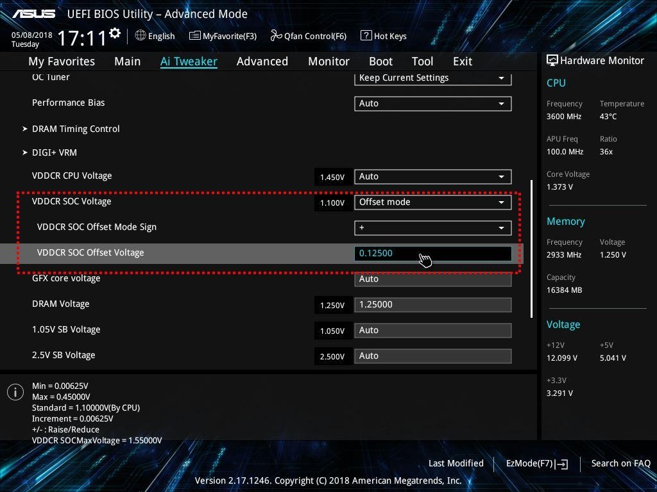Open Search on FAQ
This screenshot has height=492, width=657.
pos(620,463)
